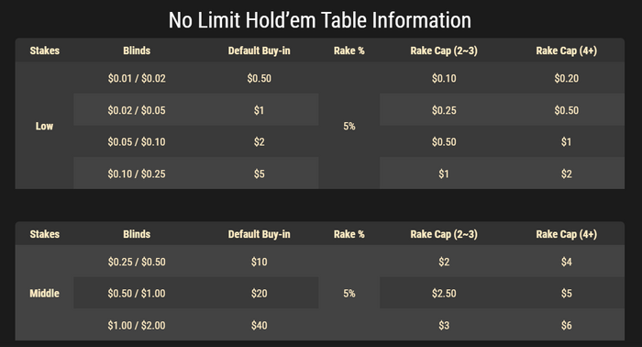Click the Low stakes label cell
The image size is (642, 347).
(x=44, y=126)
